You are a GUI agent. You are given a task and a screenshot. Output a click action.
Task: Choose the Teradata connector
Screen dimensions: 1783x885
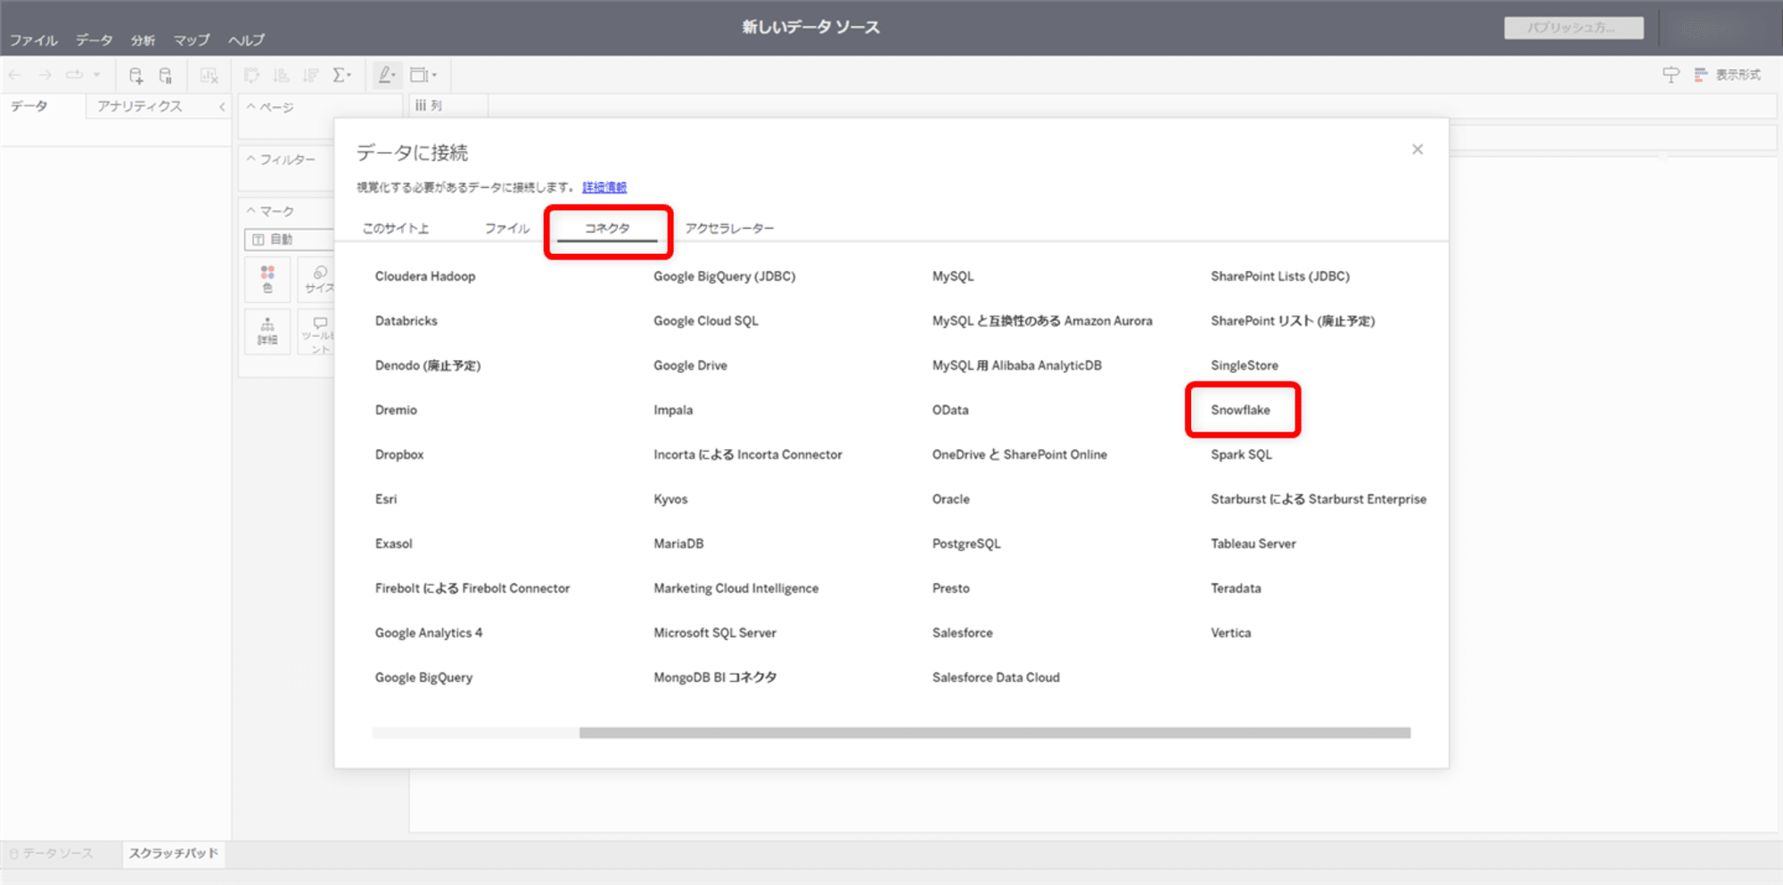click(x=1236, y=588)
